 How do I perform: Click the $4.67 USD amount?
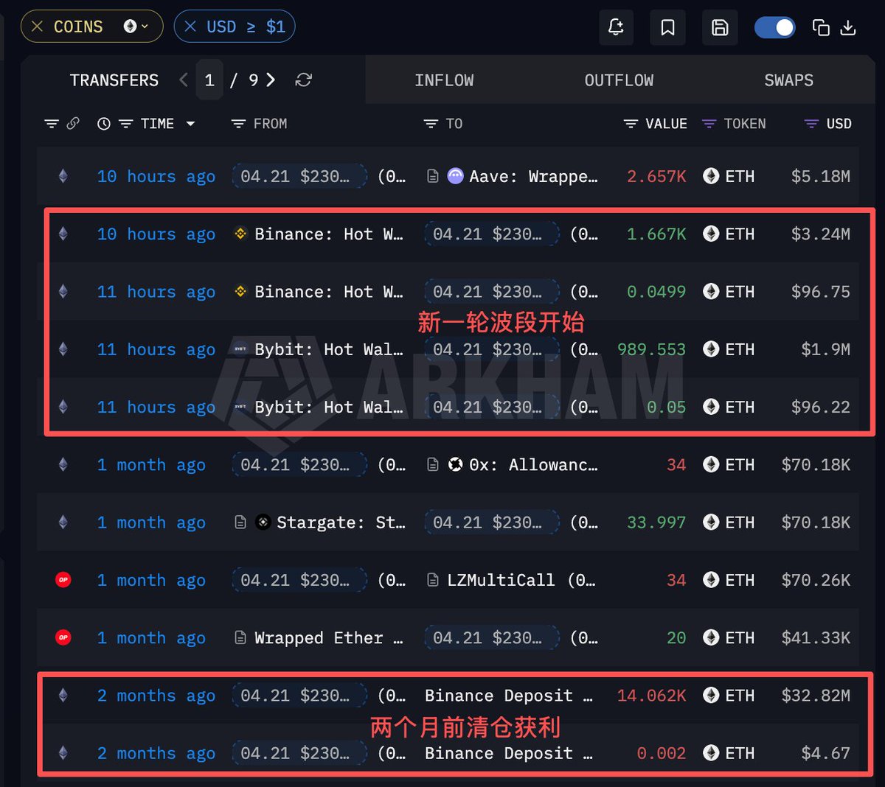(x=826, y=753)
